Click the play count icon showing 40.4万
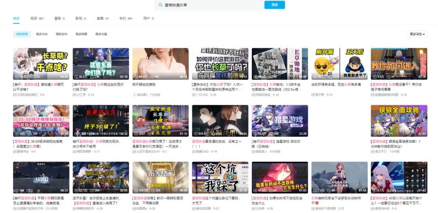This screenshot has width=438, height=213. tap(136, 77)
